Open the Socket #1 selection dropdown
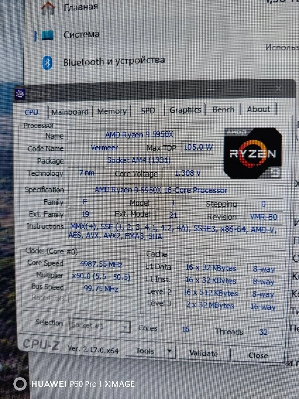The height and width of the screenshot is (399, 299). click(x=100, y=326)
